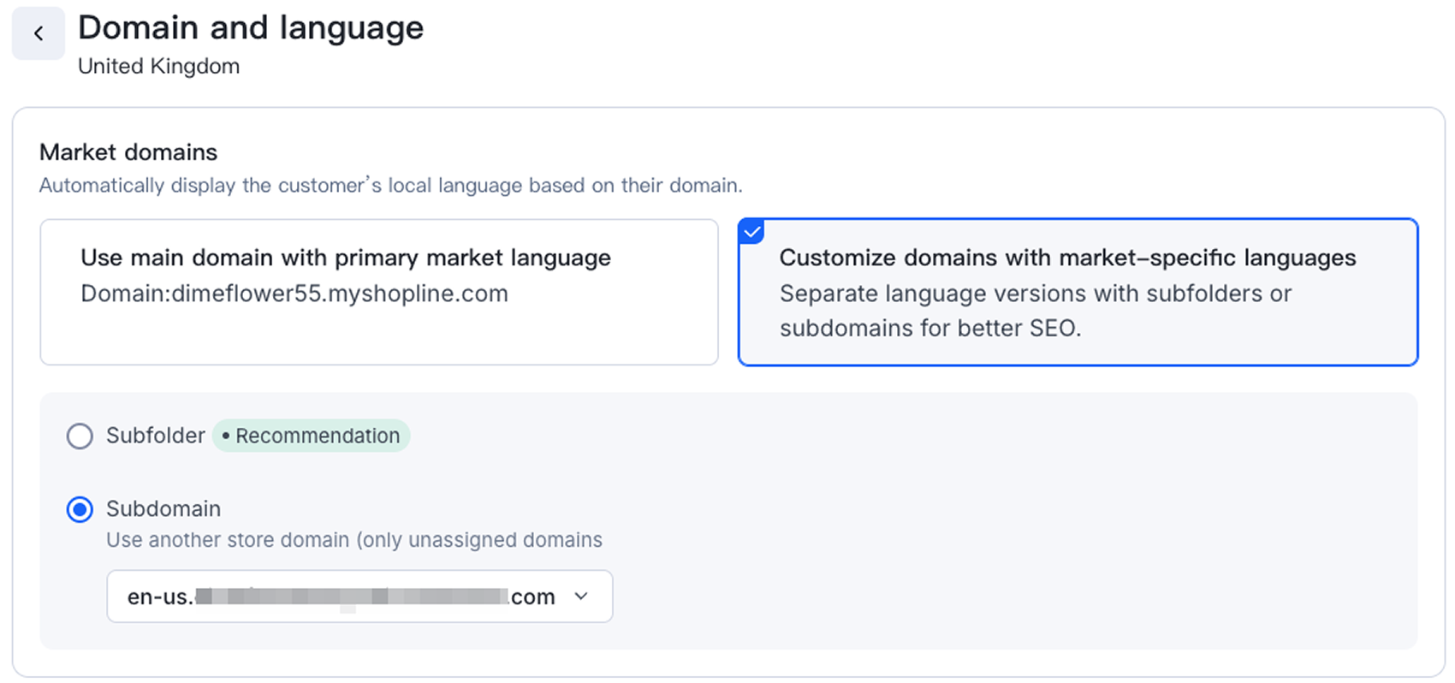This screenshot has height=683, width=1455.
Task: Expand the domain list via down chevron
Action: pyautogui.click(x=581, y=597)
